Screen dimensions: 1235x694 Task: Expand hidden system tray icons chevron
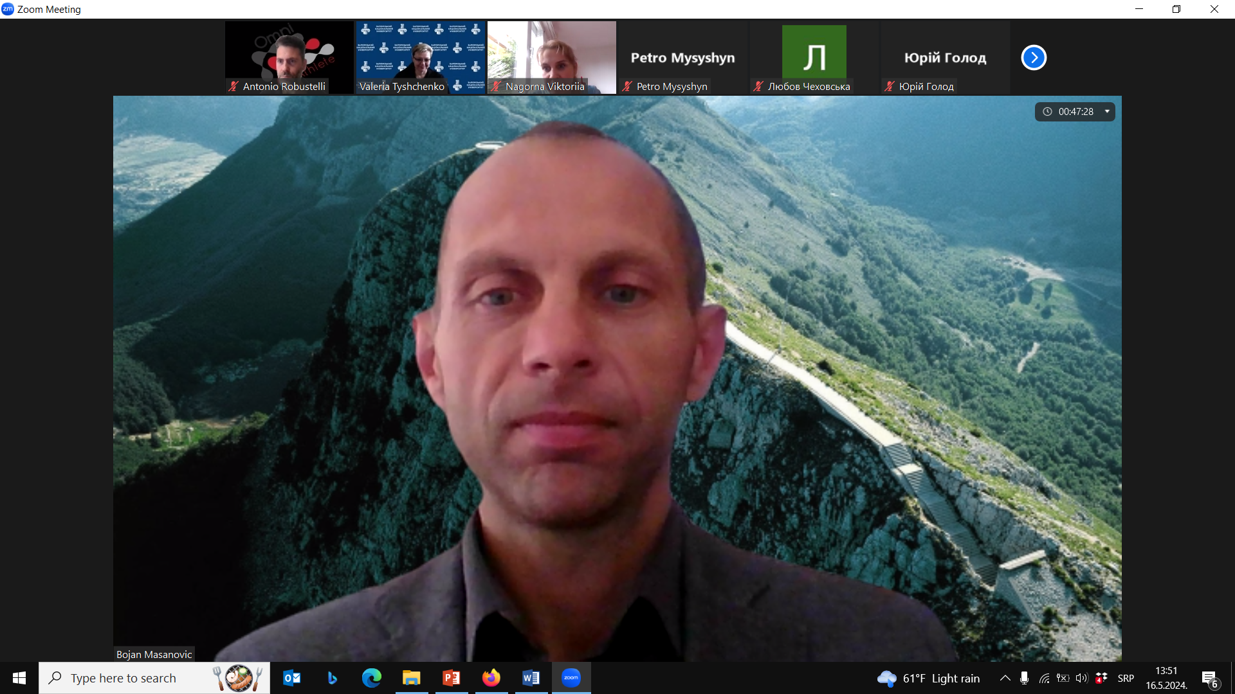click(x=1005, y=678)
